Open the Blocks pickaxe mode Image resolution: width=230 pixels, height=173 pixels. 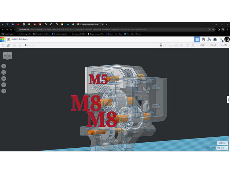tap(209, 39)
